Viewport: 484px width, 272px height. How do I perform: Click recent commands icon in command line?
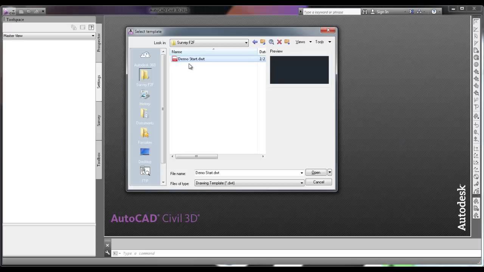pos(116,253)
